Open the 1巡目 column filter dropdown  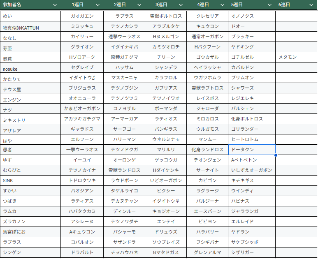(x=97, y=5)
